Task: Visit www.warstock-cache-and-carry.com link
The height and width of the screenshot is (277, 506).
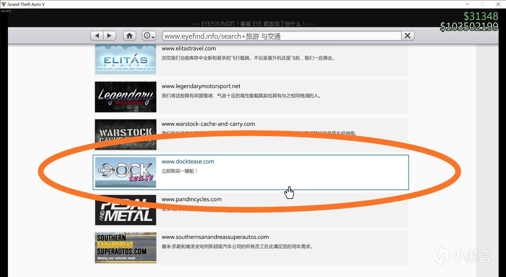Action: coord(208,124)
